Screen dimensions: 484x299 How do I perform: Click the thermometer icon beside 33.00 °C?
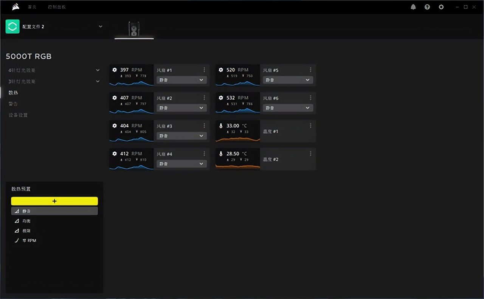[x=221, y=126]
